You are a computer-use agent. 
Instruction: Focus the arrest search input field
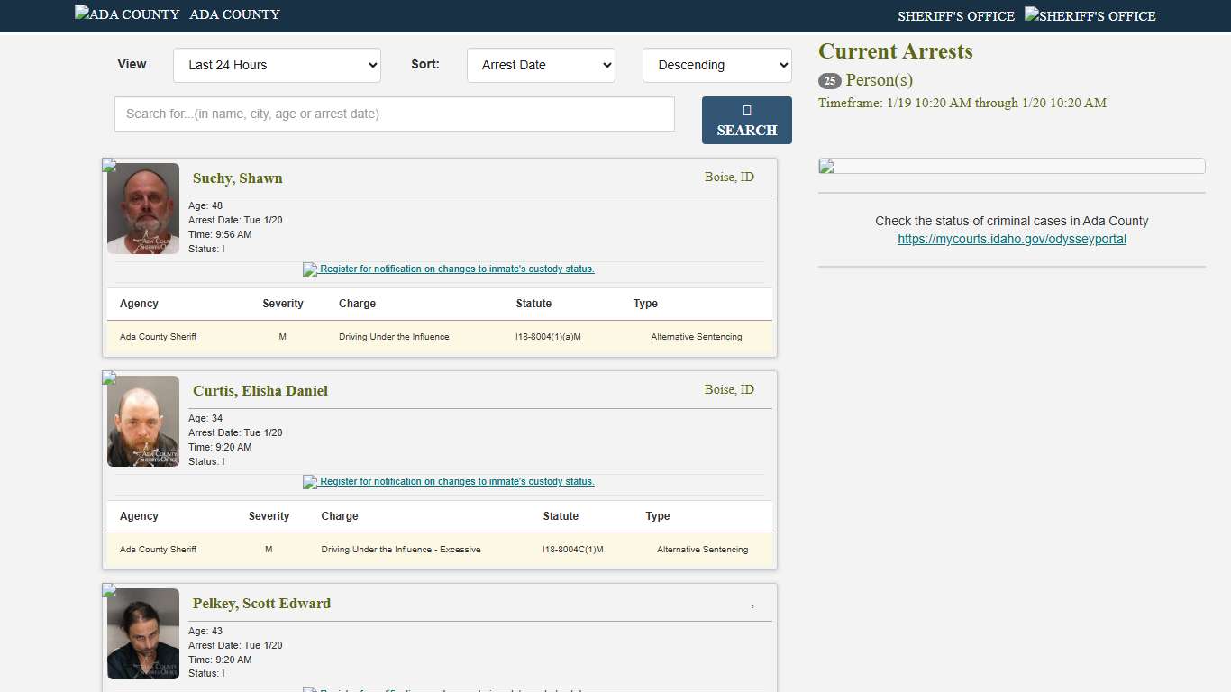coord(394,114)
